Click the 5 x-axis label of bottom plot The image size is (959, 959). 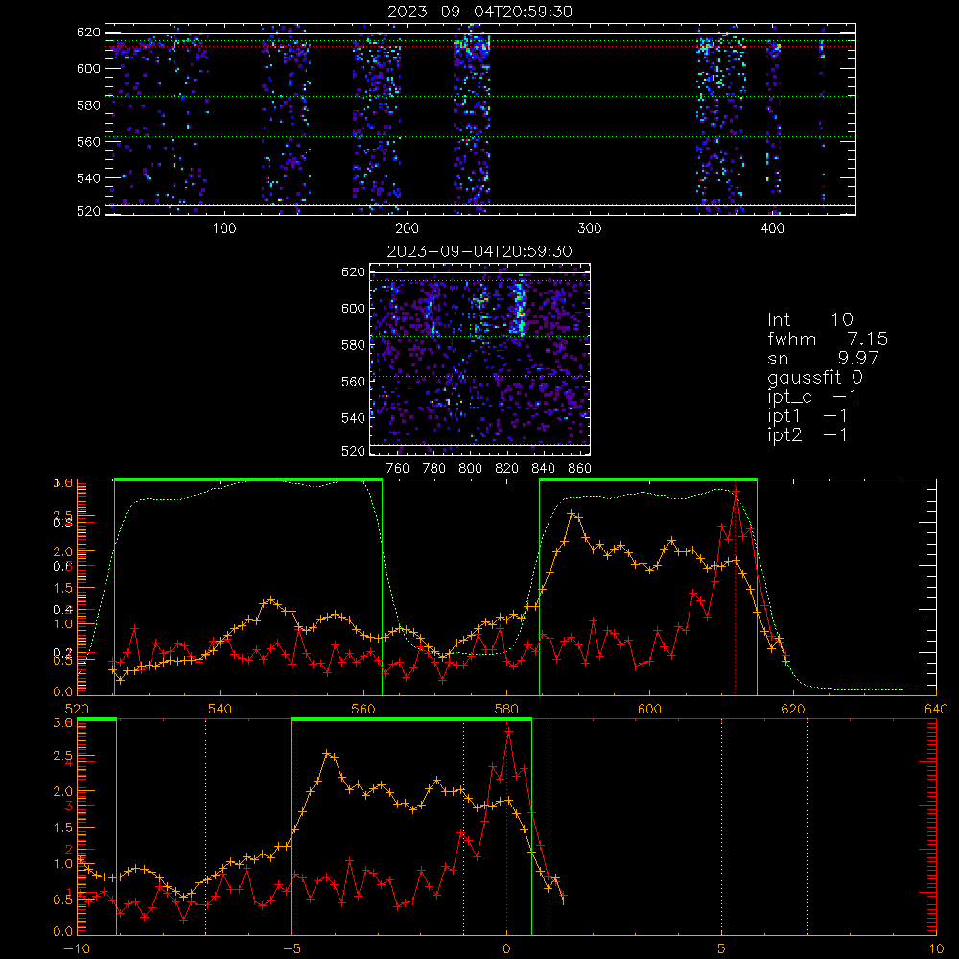coord(722,948)
